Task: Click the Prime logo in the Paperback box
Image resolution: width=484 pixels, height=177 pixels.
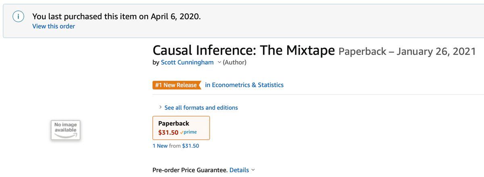Action: click(x=190, y=132)
